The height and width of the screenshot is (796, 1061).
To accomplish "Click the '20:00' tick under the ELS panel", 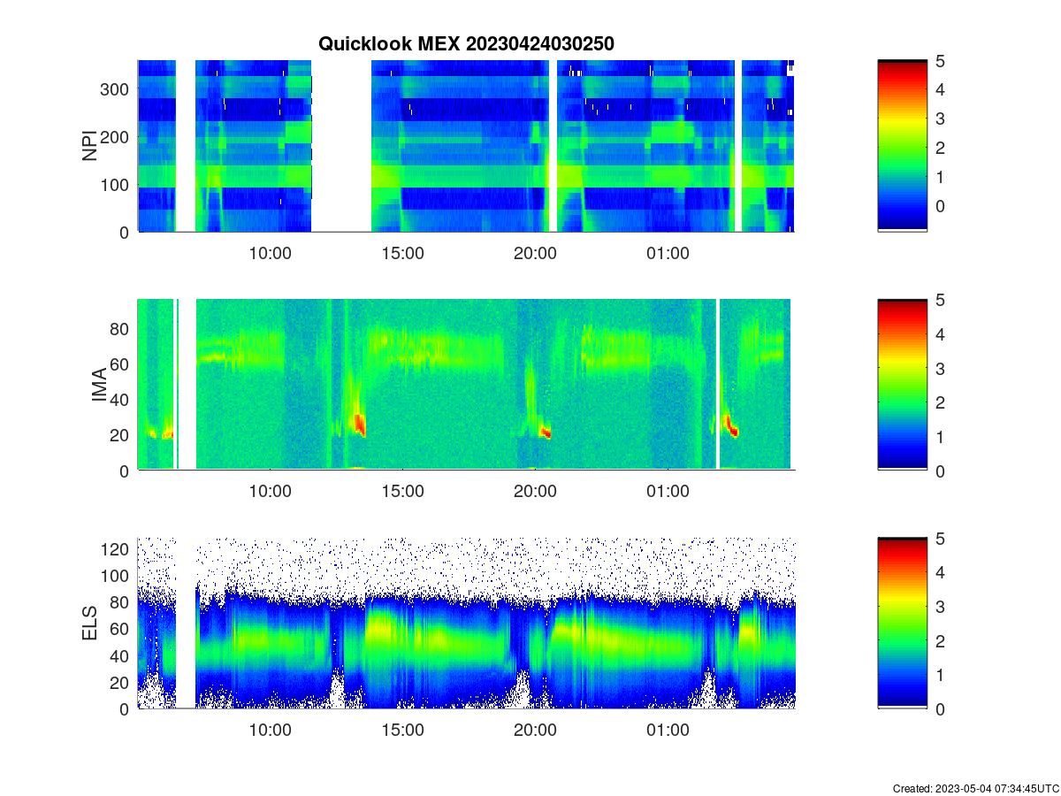I will [x=535, y=730].
